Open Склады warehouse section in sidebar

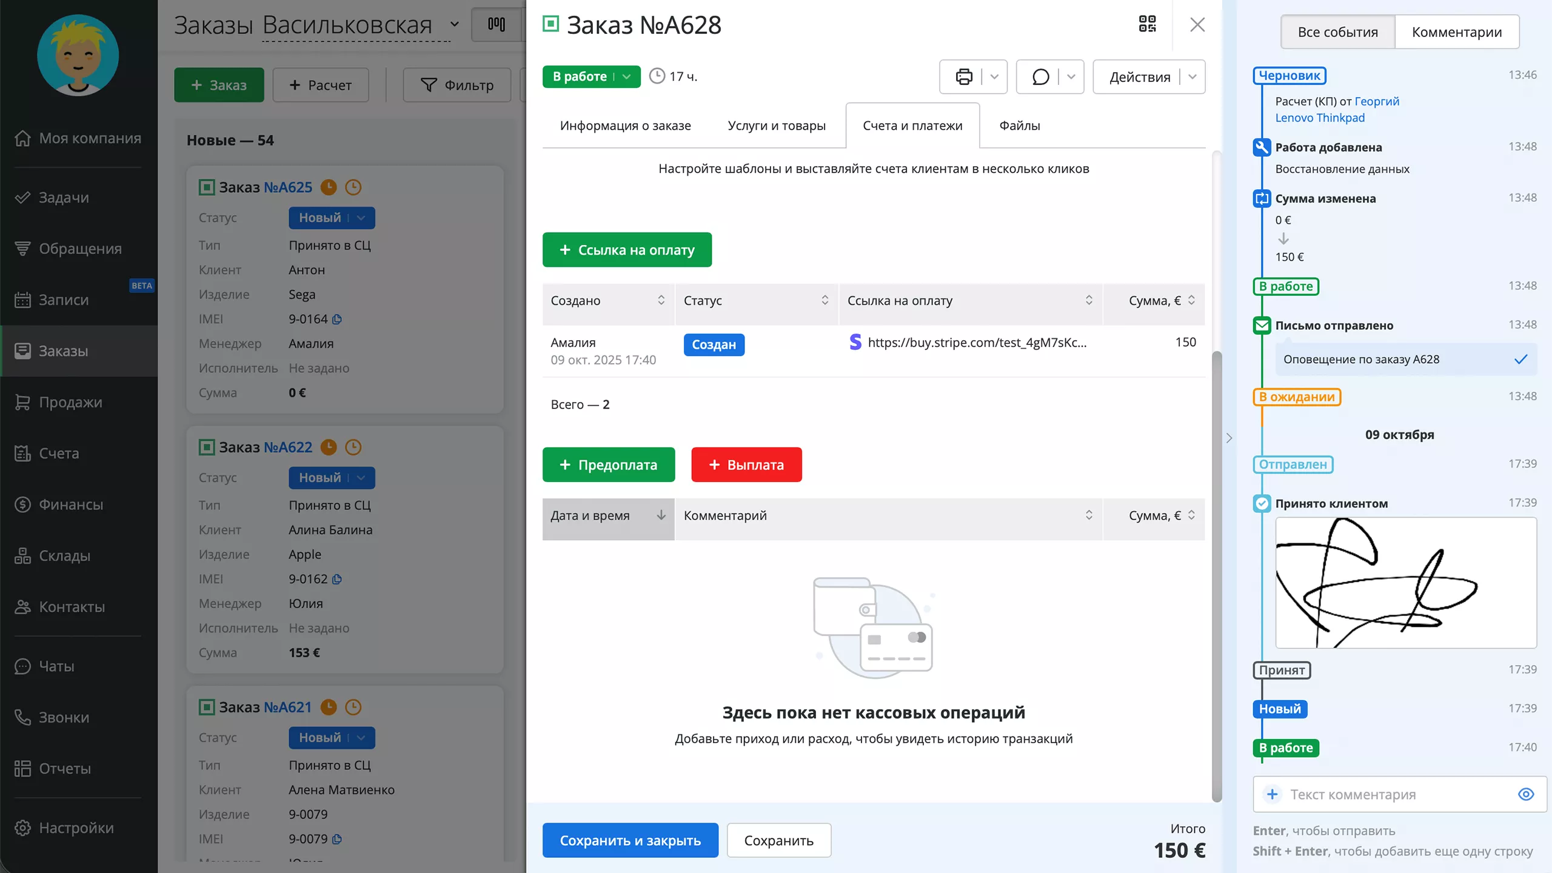(64, 555)
